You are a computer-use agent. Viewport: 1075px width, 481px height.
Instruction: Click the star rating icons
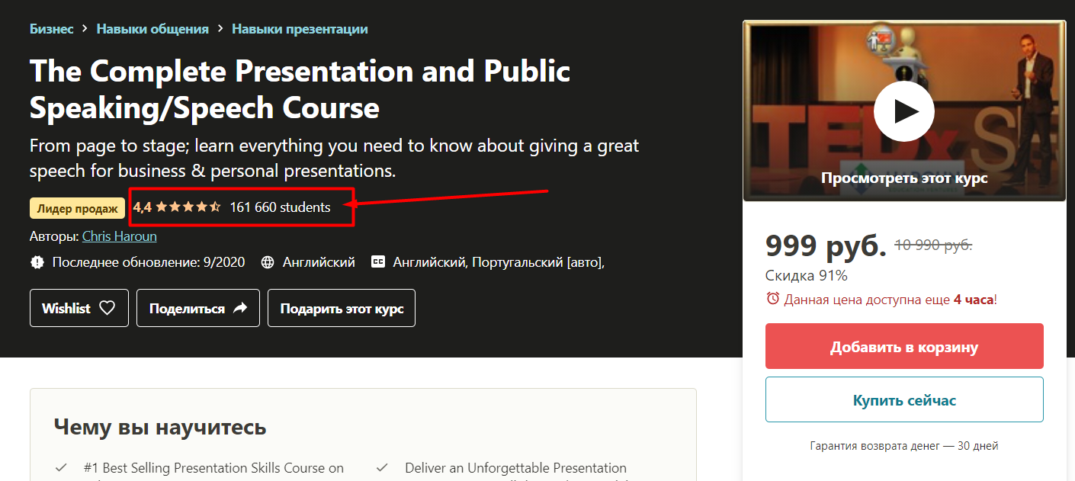pos(188,207)
